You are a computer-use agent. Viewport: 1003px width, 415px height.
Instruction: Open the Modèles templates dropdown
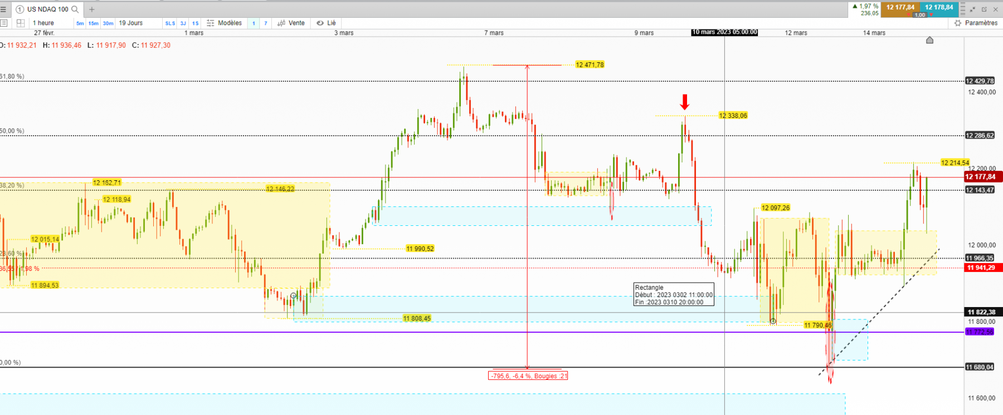[x=225, y=23]
